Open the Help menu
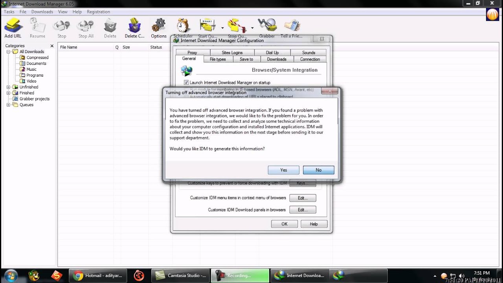This screenshot has height=283, width=503. click(x=77, y=12)
